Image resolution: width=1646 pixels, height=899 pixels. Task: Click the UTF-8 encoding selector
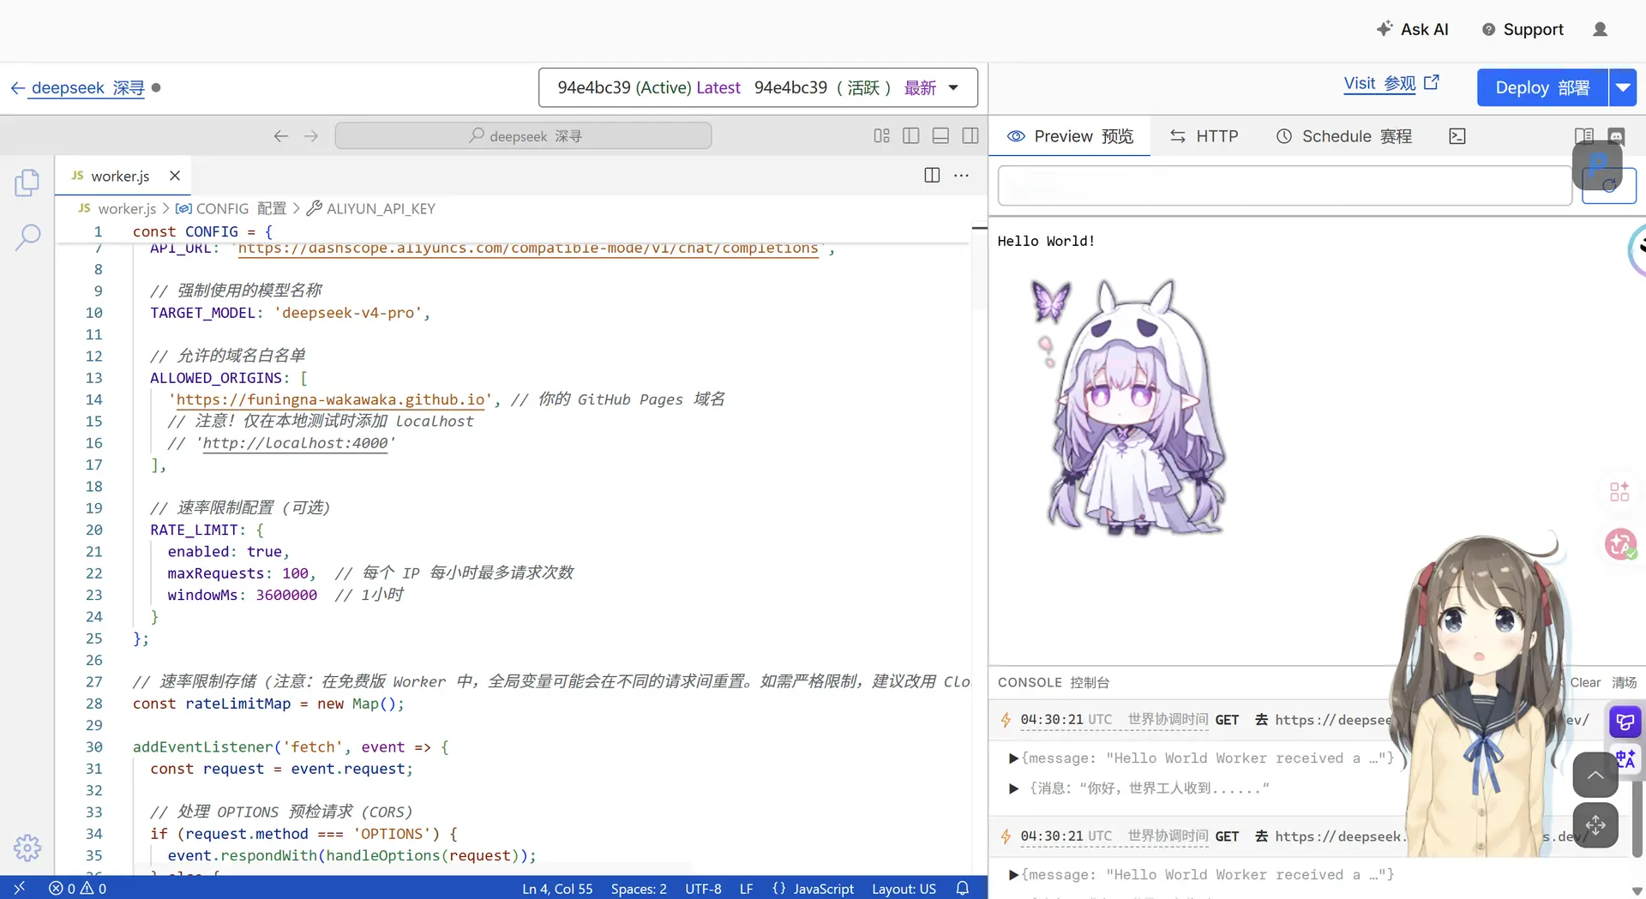[x=703, y=888]
